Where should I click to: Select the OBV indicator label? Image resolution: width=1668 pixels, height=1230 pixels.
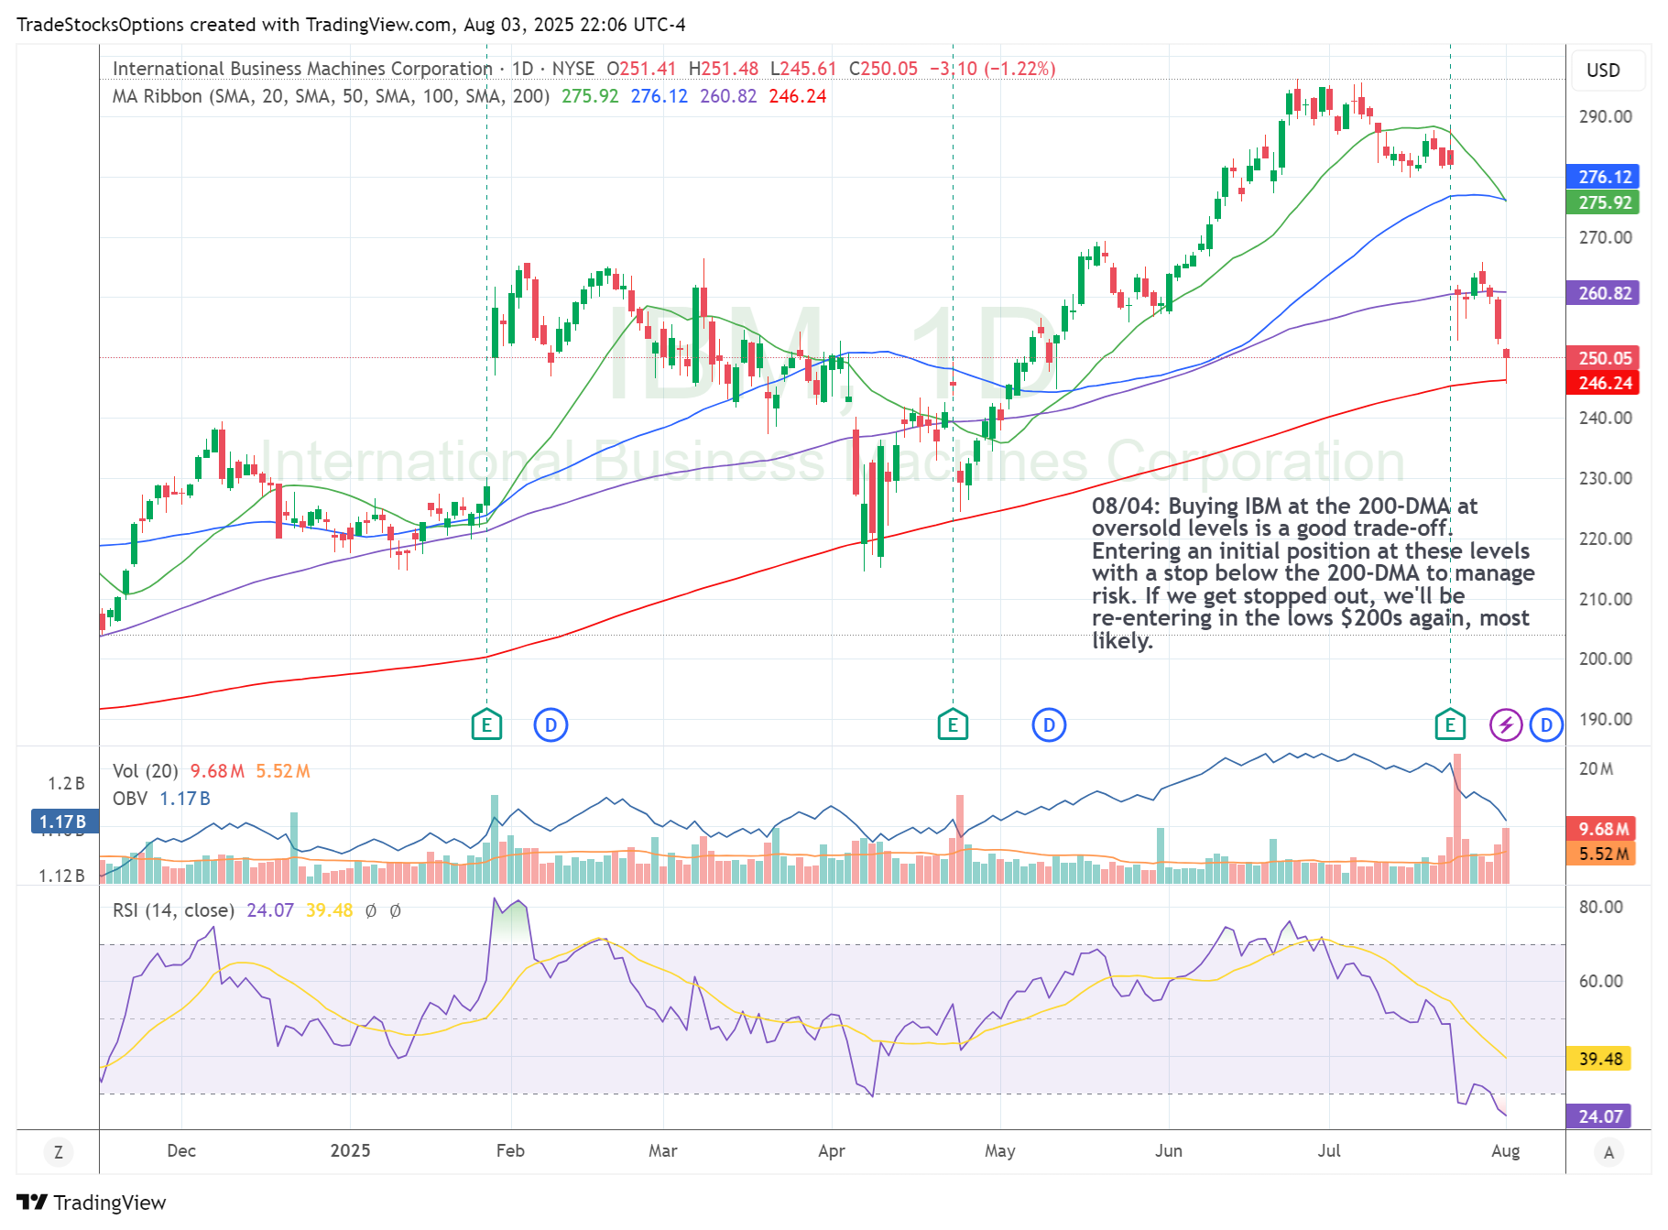pyautogui.click(x=130, y=799)
